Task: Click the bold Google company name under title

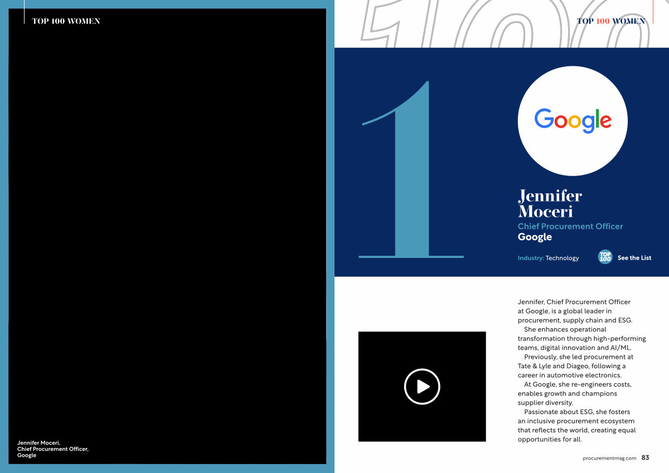Action: pyautogui.click(x=535, y=237)
